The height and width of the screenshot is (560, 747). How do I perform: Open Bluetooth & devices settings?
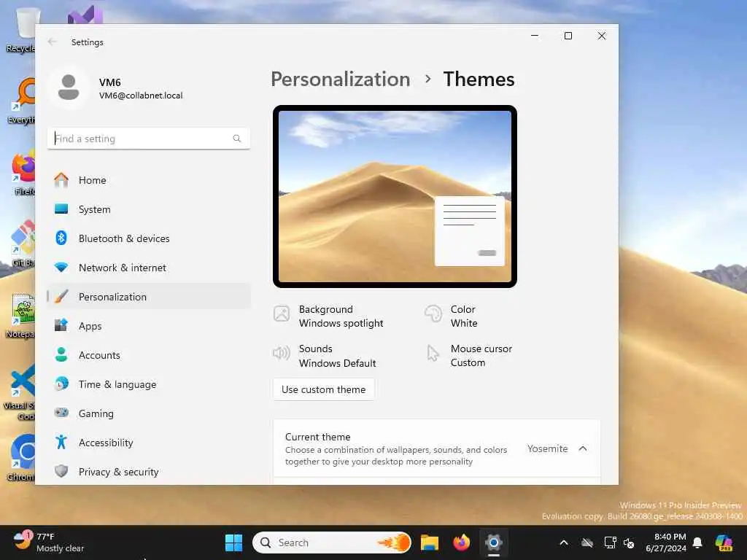149,238
